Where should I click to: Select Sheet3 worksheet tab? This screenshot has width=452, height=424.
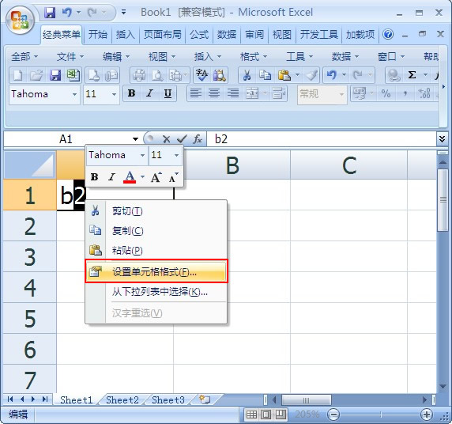click(168, 400)
